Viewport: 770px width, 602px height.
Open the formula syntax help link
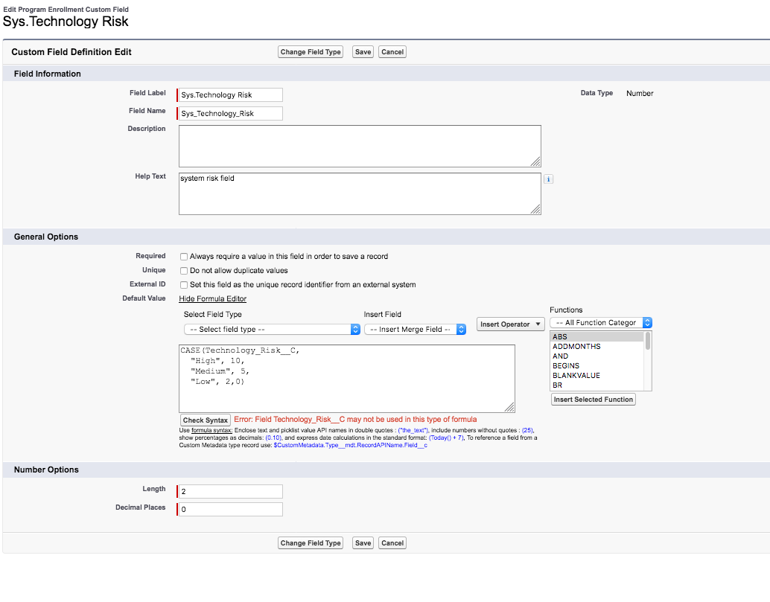pyautogui.click(x=211, y=431)
